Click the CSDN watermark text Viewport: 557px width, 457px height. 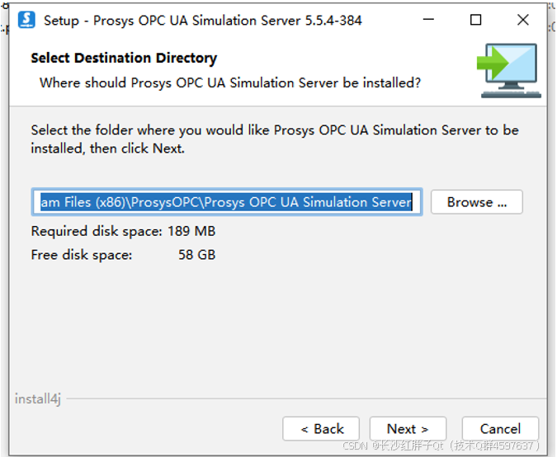click(441, 445)
